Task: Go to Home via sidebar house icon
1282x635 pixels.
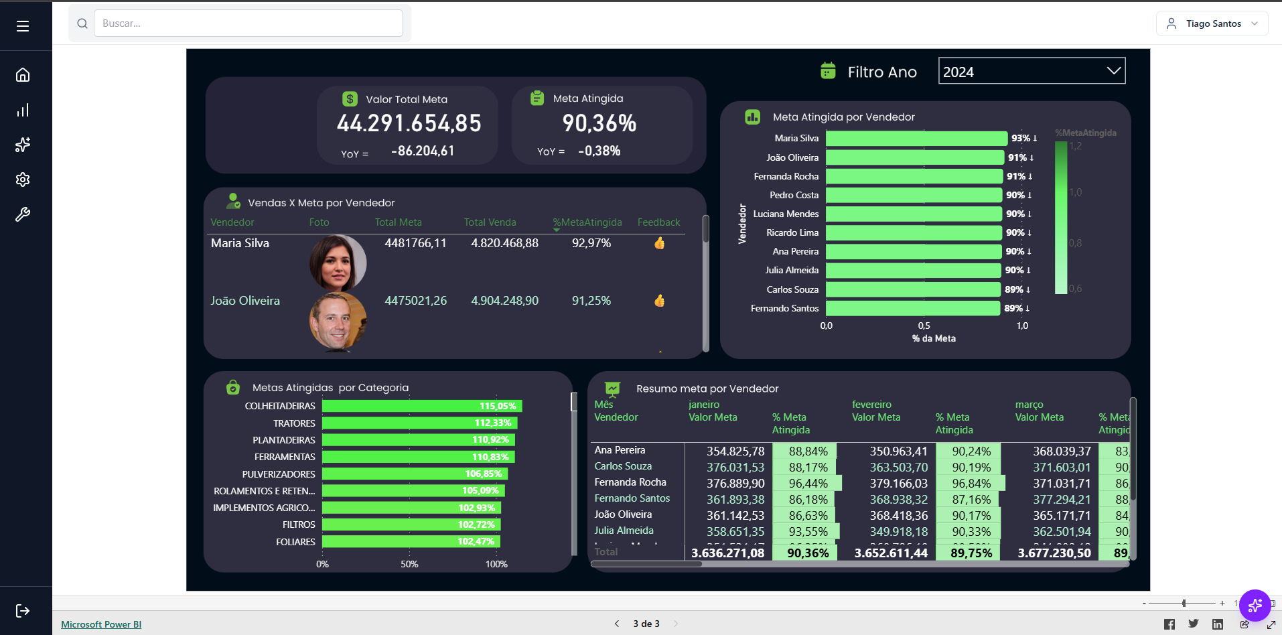Action: tap(23, 75)
